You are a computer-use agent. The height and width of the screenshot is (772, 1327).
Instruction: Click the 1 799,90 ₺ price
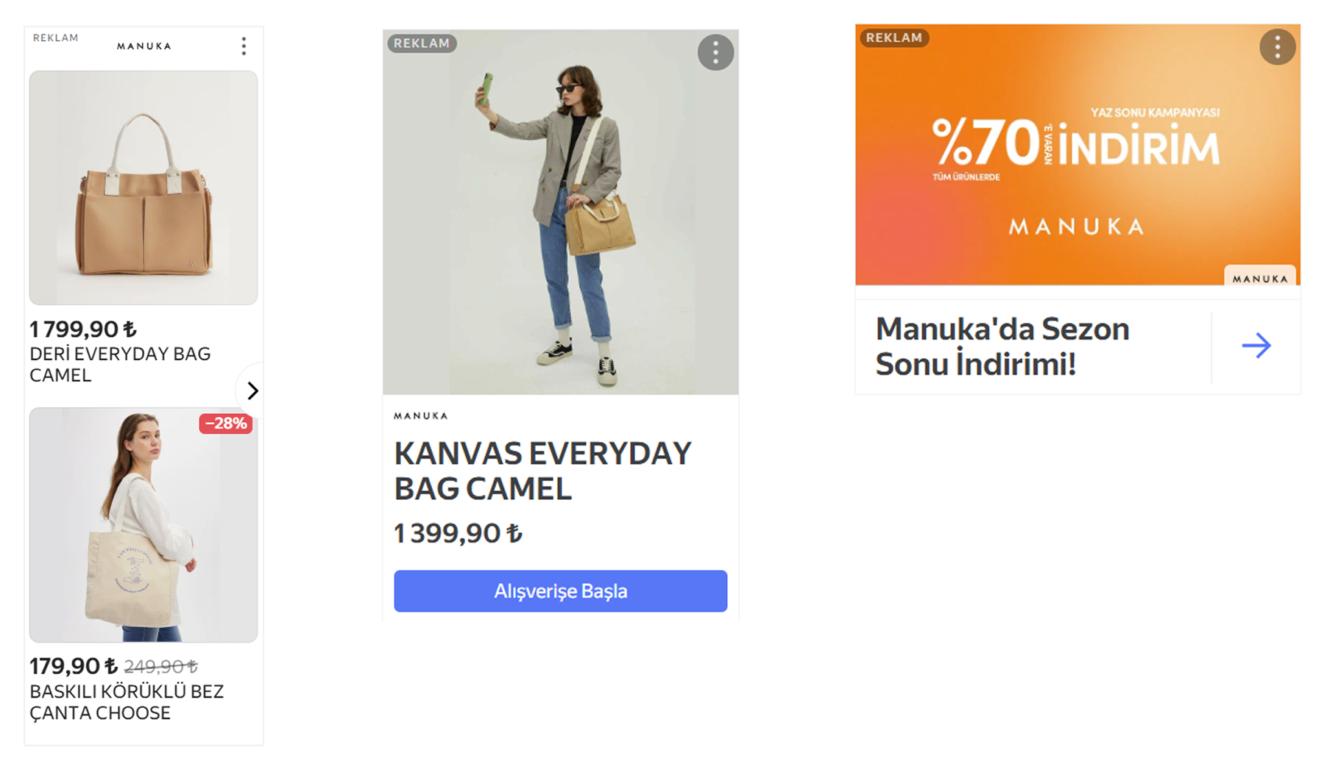point(83,329)
